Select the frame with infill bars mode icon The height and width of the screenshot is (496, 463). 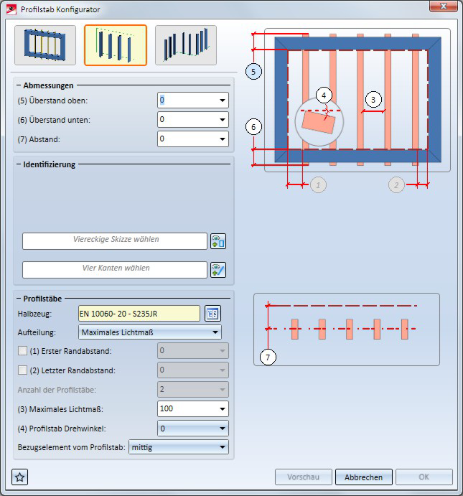[45, 45]
